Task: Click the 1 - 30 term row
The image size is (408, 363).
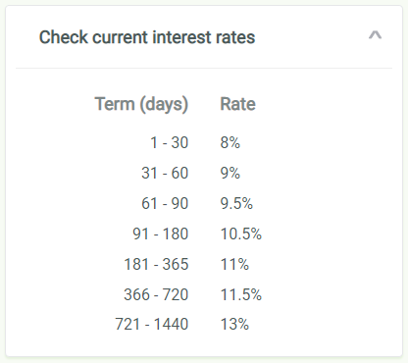Action: coord(169,142)
